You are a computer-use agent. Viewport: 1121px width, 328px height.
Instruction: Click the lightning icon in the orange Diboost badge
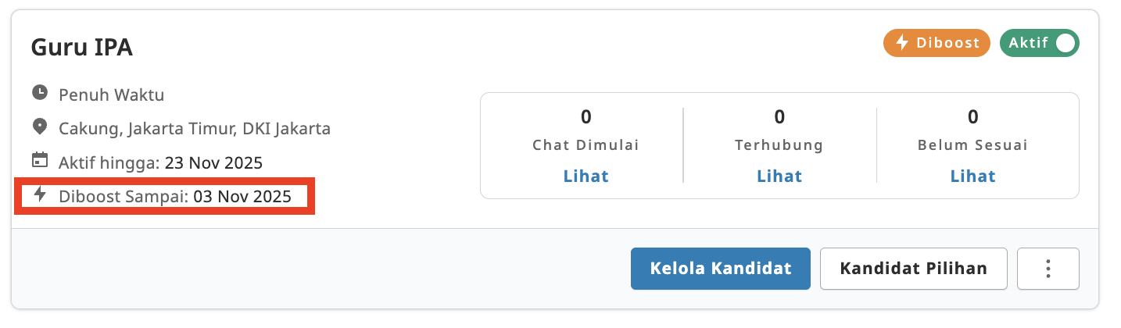[901, 43]
